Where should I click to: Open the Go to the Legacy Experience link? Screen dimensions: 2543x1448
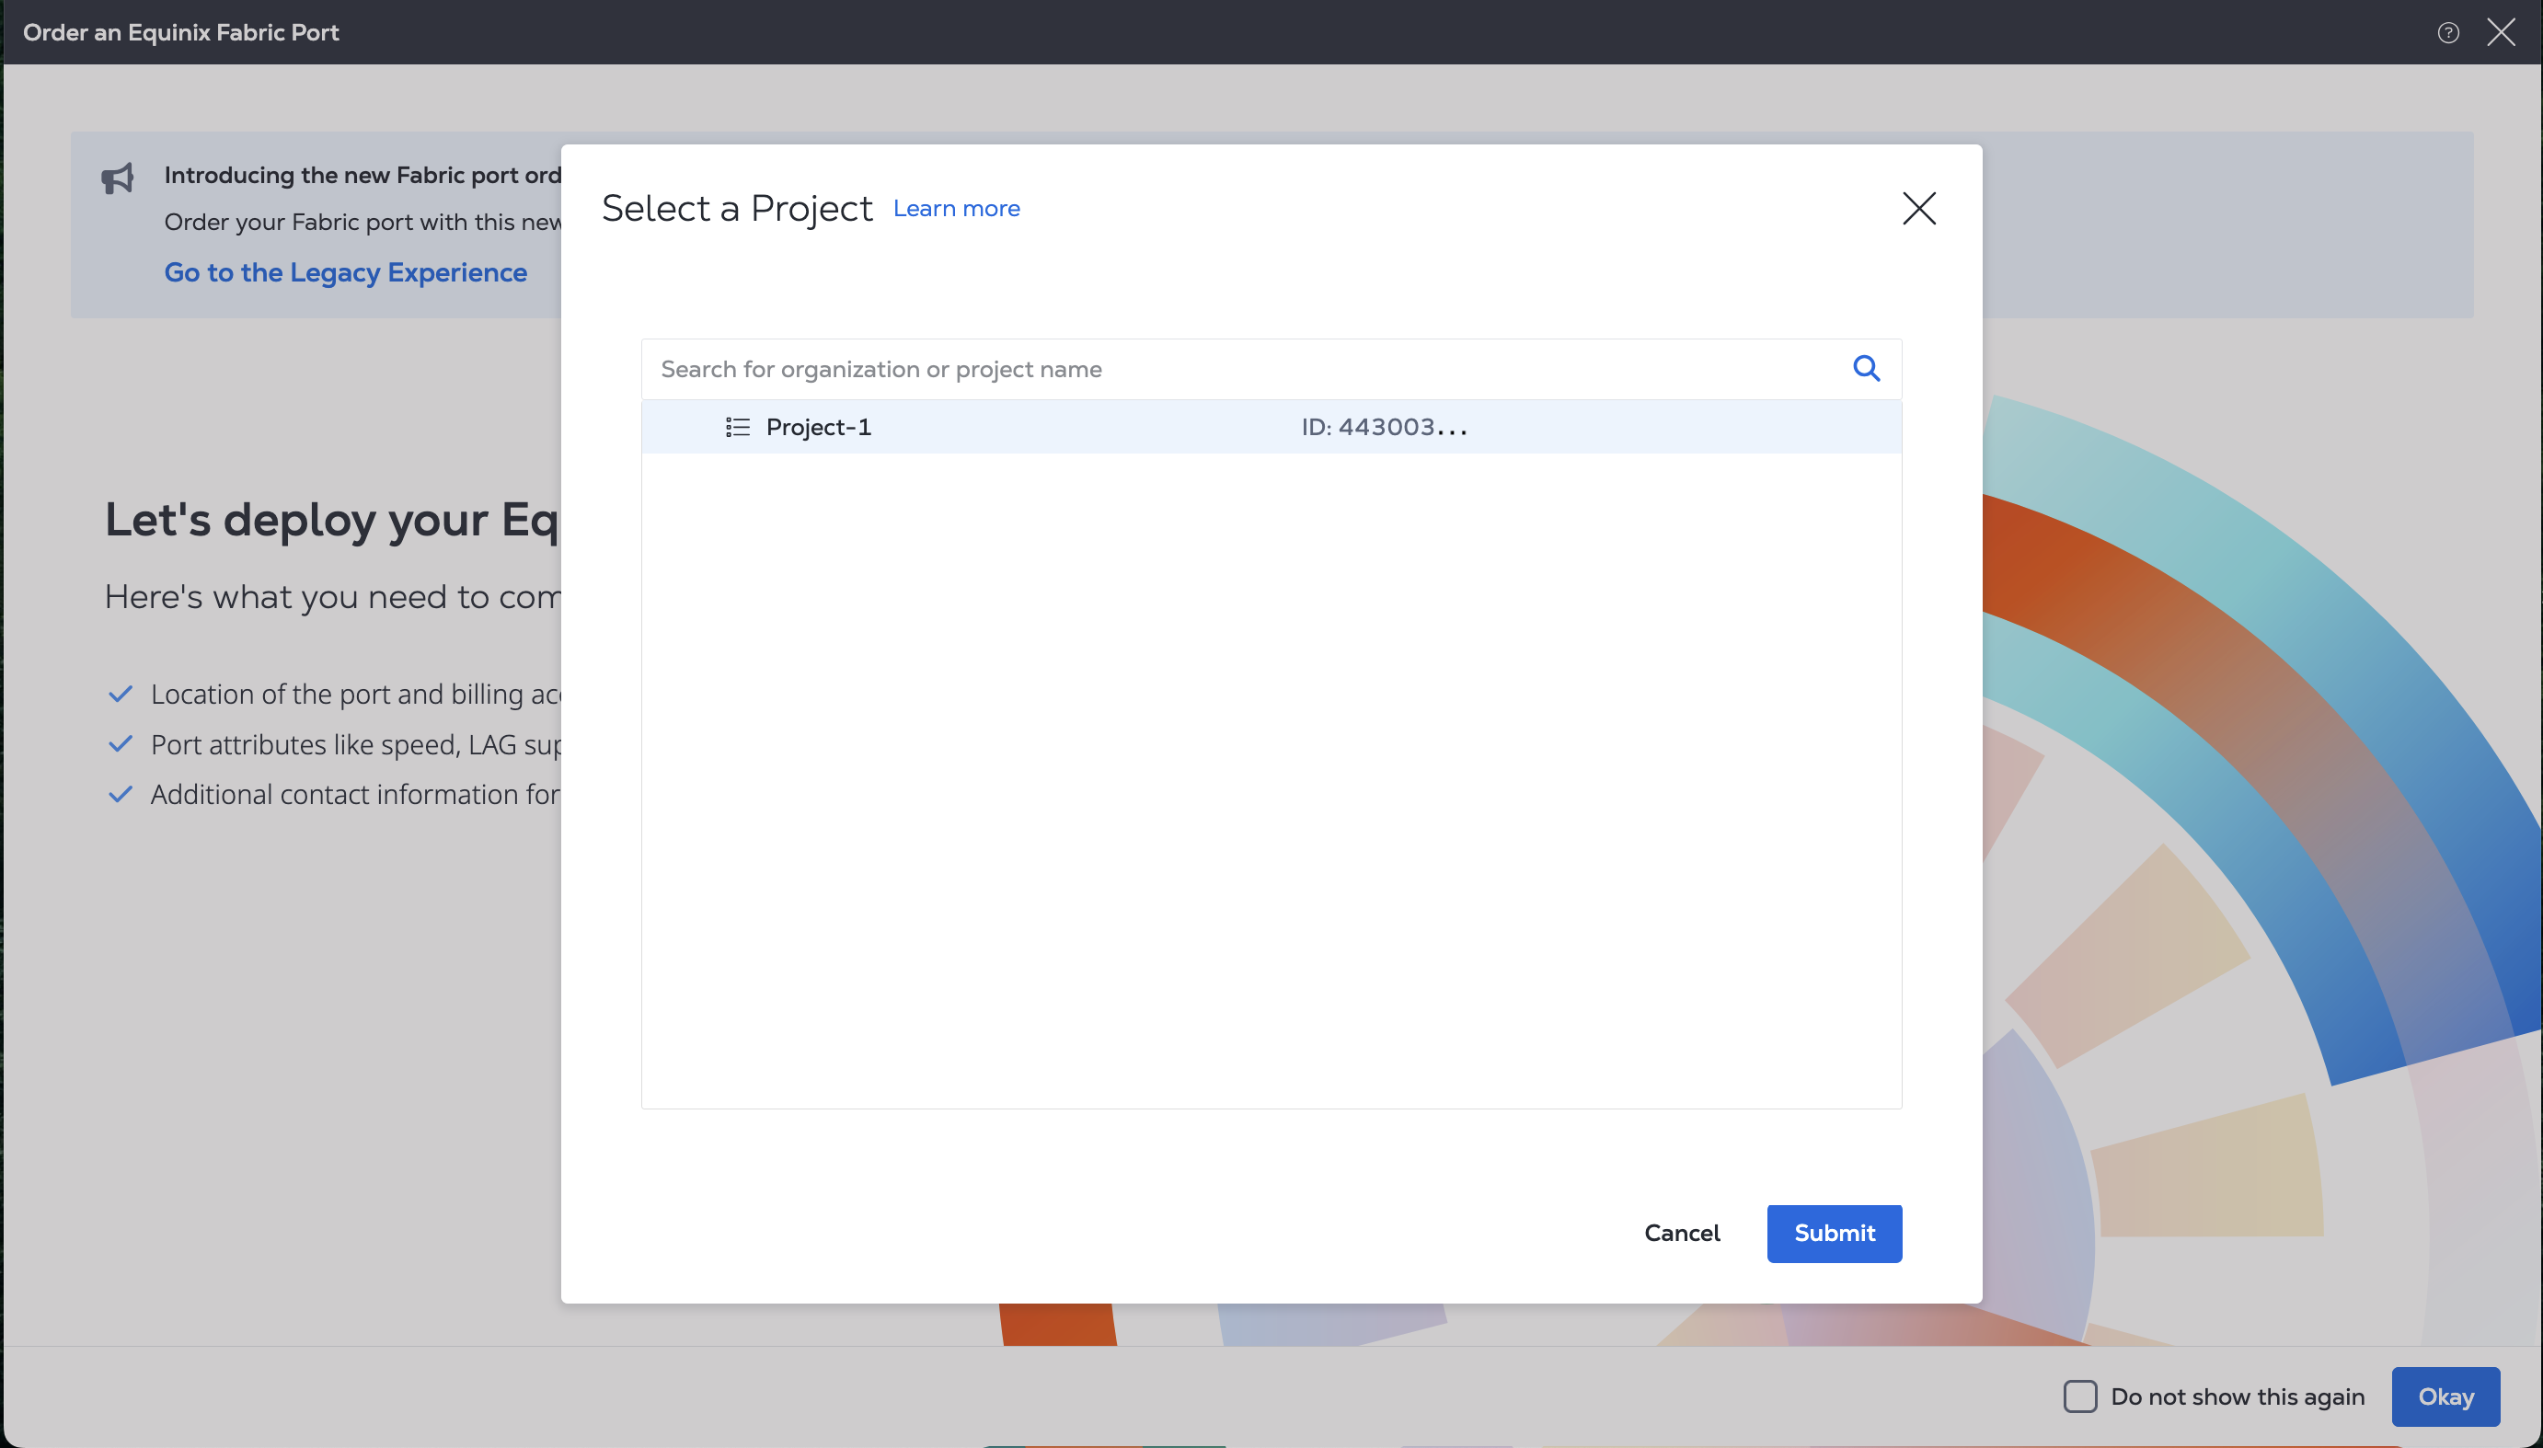click(345, 272)
